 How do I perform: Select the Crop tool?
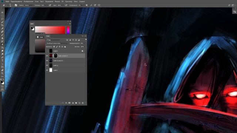click(2, 25)
